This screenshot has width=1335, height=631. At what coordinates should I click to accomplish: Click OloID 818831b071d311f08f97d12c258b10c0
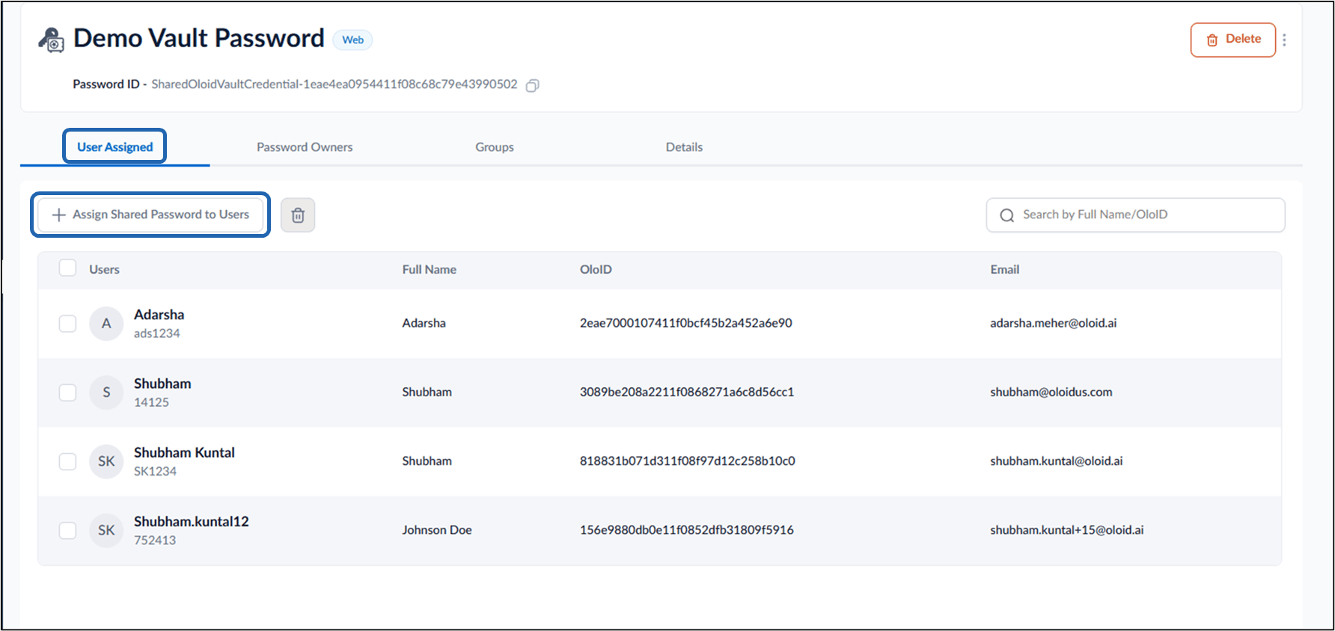coord(687,461)
